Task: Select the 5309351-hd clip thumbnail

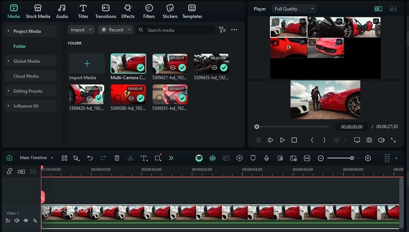Action: click(x=170, y=94)
